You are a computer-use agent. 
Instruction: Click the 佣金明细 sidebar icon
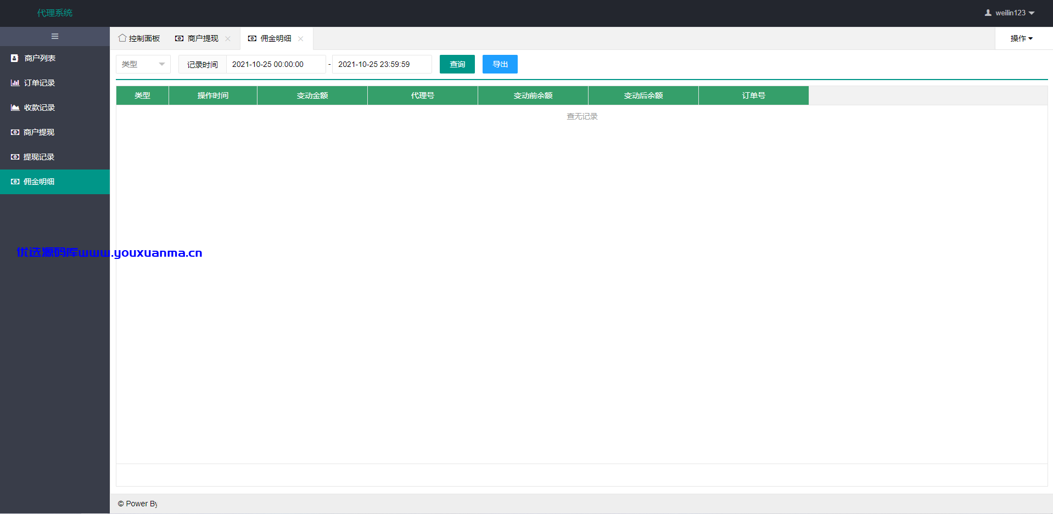pyautogui.click(x=15, y=182)
